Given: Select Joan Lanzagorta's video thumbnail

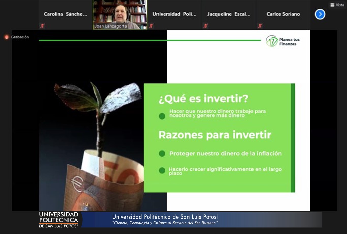Looking at the screenshot, I should (120, 14).
